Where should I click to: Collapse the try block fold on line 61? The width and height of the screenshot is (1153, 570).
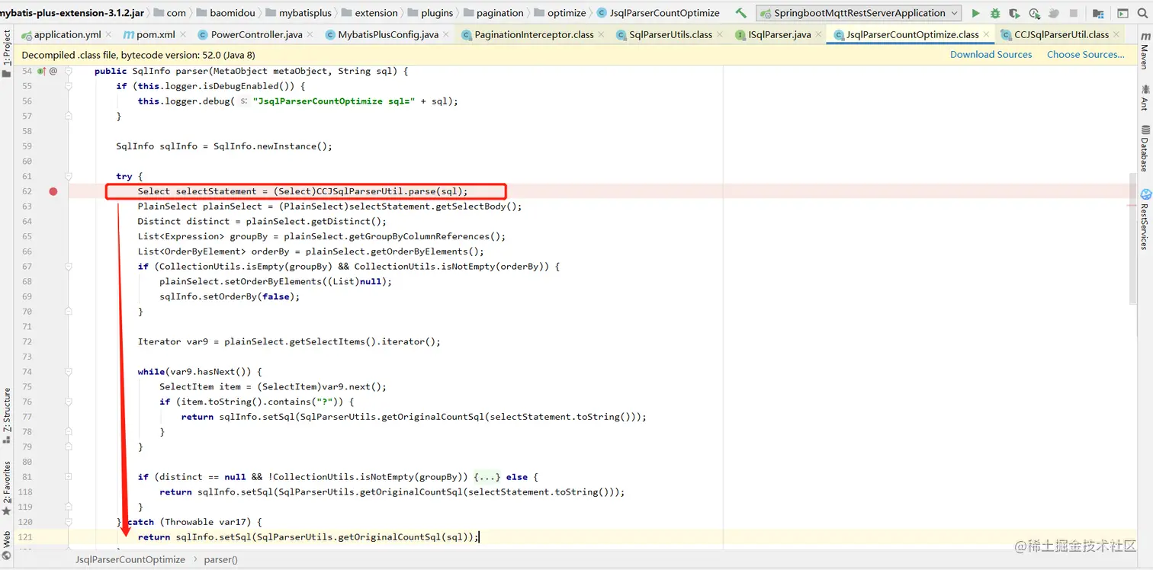(x=69, y=176)
